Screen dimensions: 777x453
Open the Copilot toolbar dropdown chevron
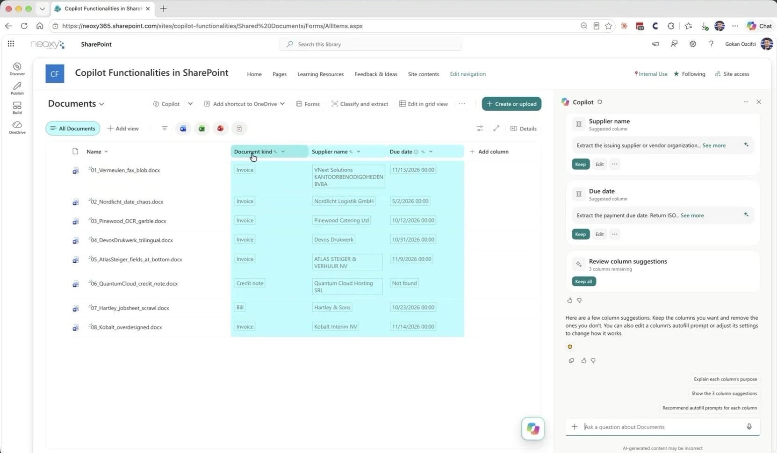(x=190, y=104)
